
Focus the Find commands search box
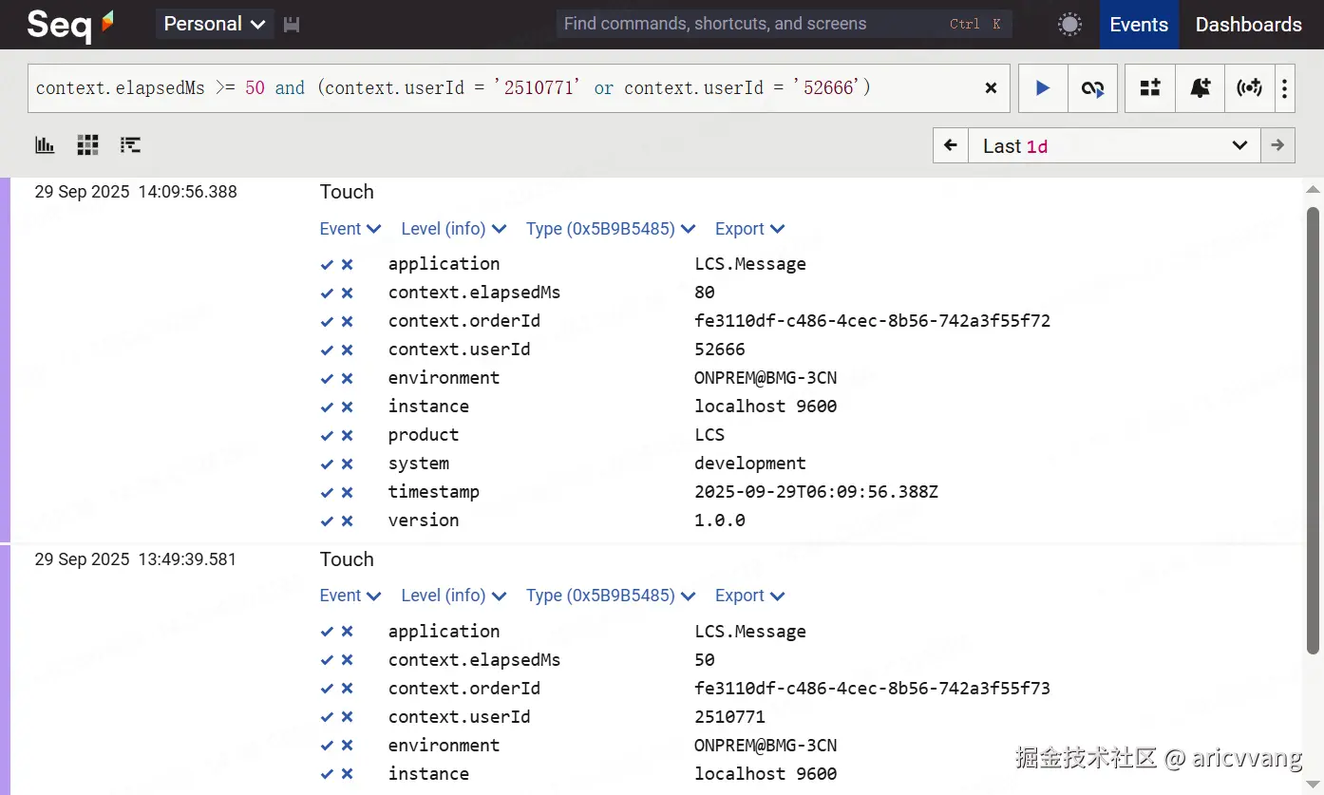pyautogui.click(x=750, y=24)
